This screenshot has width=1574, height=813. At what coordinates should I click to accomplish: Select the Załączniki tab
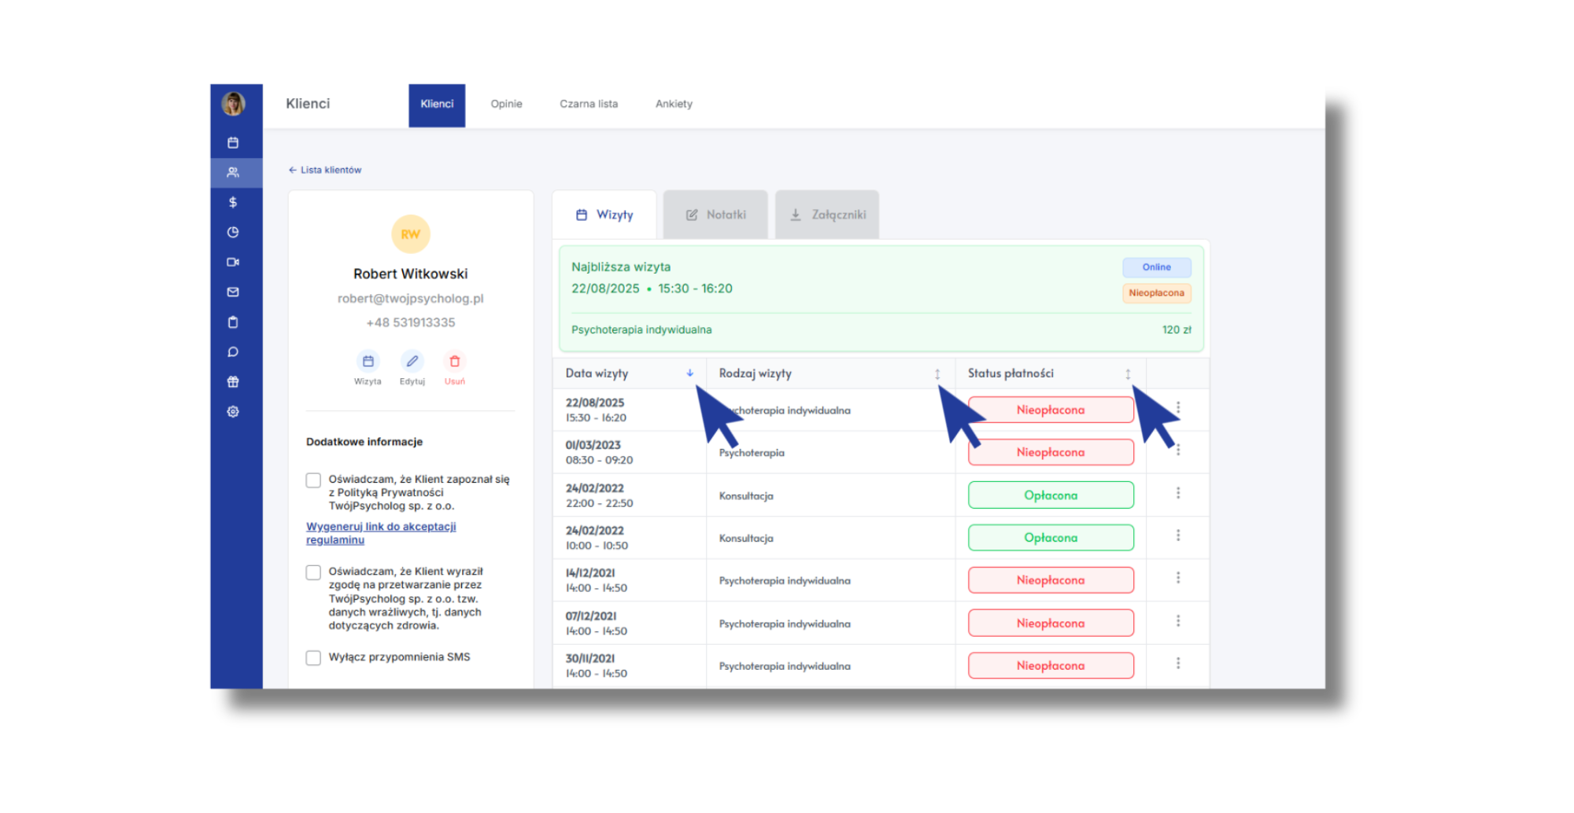click(x=827, y=215)
